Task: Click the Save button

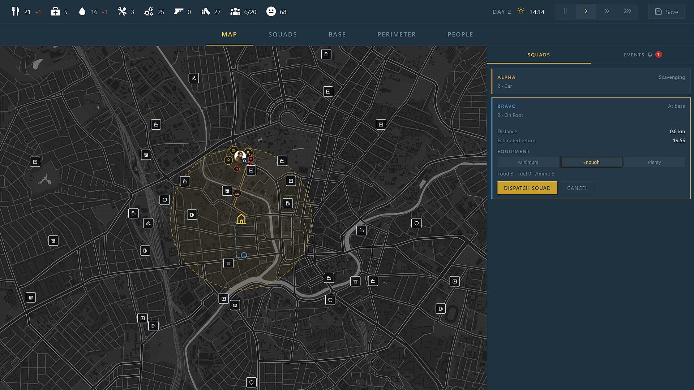Action: 666,12
